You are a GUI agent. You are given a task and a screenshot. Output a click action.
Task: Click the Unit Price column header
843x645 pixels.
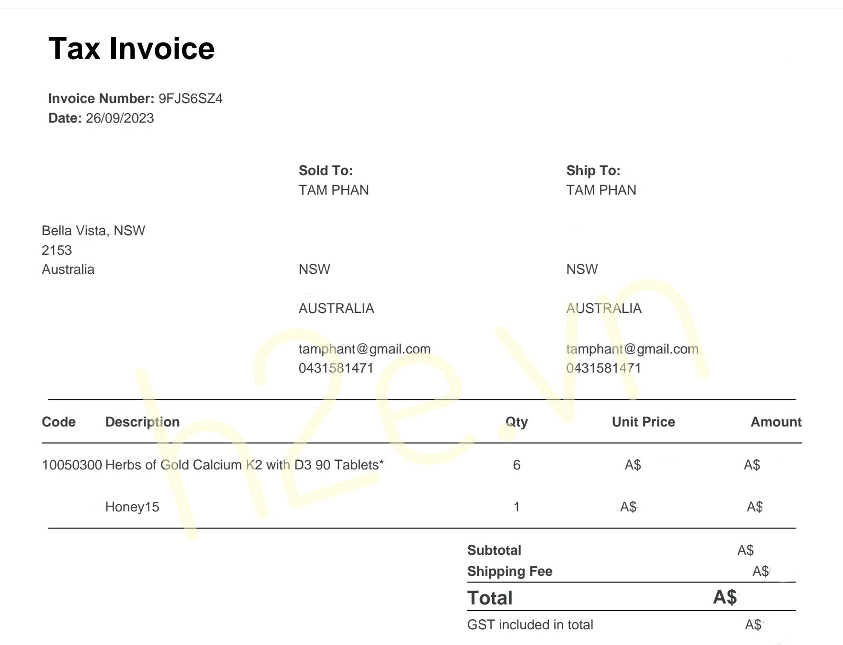coord(643,422)
